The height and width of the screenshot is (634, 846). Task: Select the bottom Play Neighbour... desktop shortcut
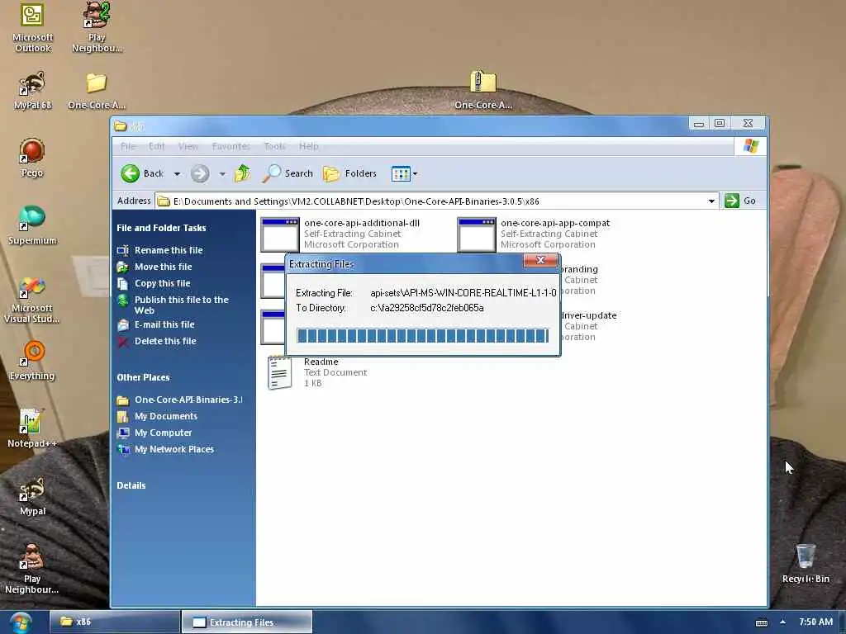pyautogui.click(x=32, y=569)
